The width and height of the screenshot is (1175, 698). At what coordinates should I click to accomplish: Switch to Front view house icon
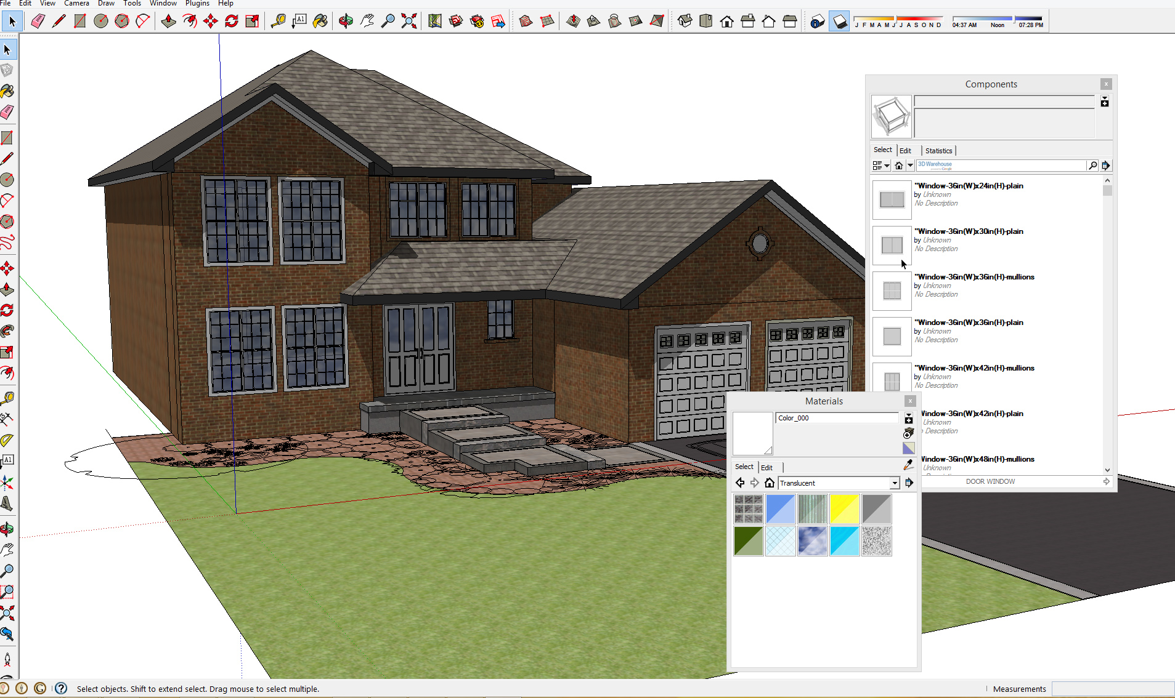[726, 22]
